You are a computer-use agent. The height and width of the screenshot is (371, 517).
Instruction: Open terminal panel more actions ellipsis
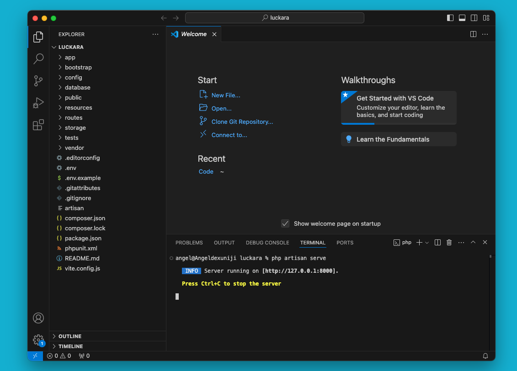(x=461, y=243)
